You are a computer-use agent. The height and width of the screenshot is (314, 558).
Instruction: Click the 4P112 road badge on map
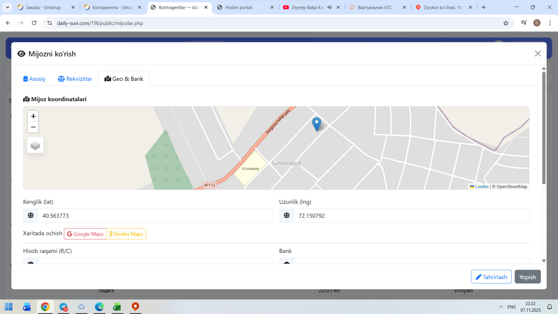(x=210, y=185)
